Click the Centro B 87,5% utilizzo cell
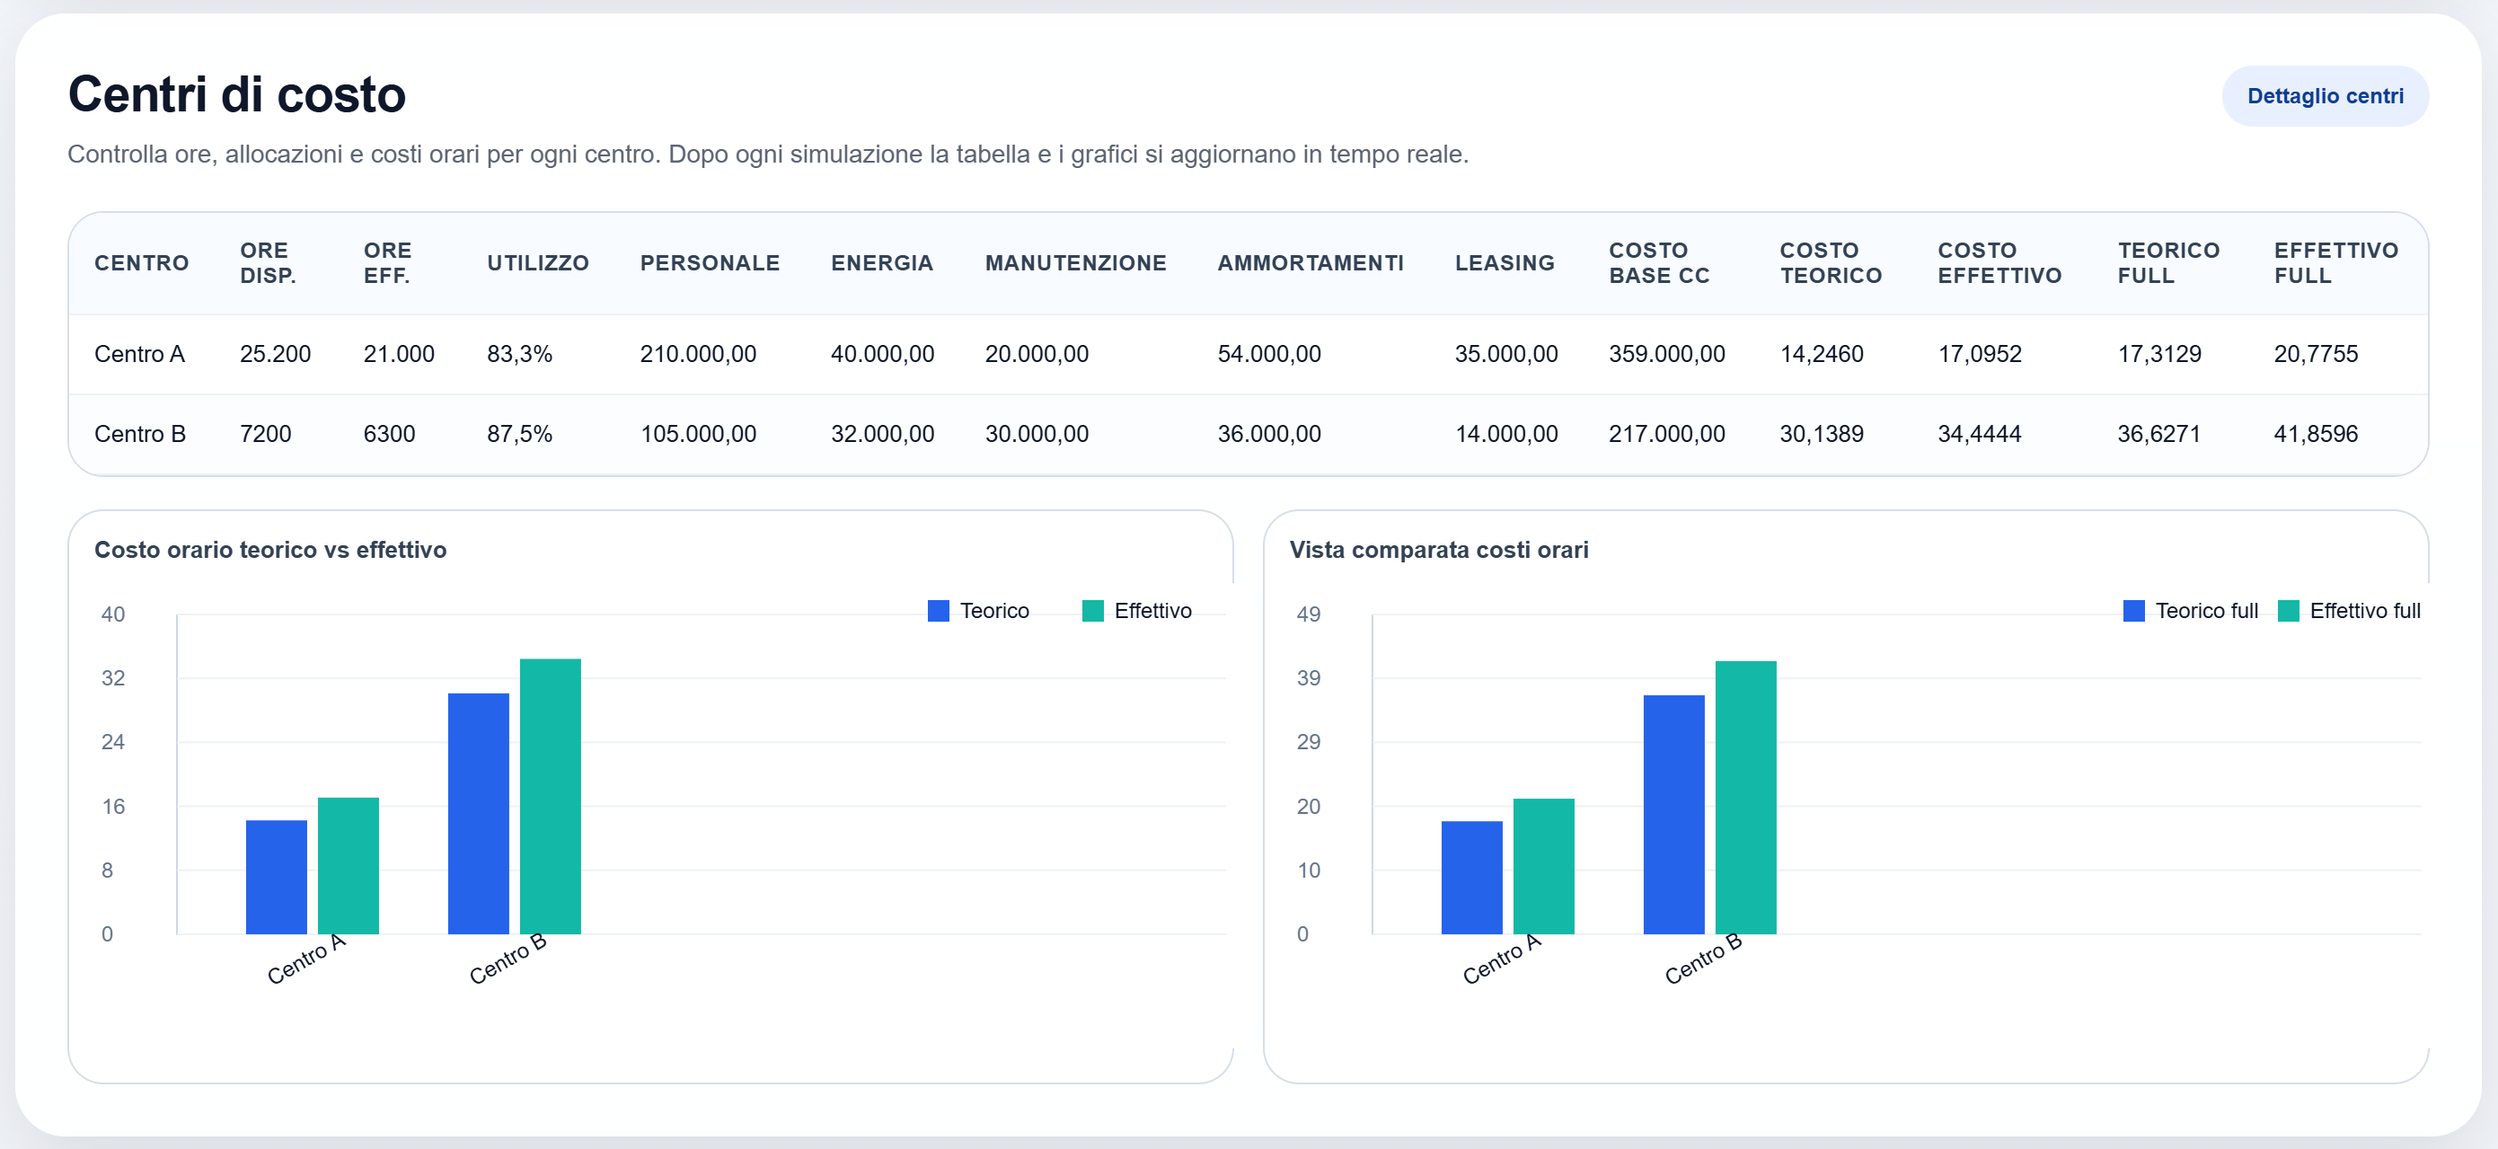The height and width of the screenshot is (1149, 2498). (519, 433)
